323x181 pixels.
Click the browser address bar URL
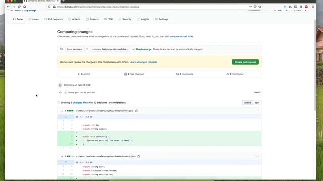[98, 7]
